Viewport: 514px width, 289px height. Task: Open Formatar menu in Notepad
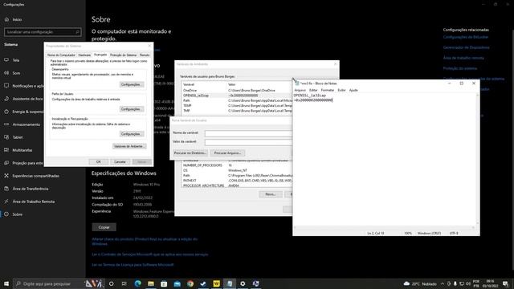[x=327, y=90]
